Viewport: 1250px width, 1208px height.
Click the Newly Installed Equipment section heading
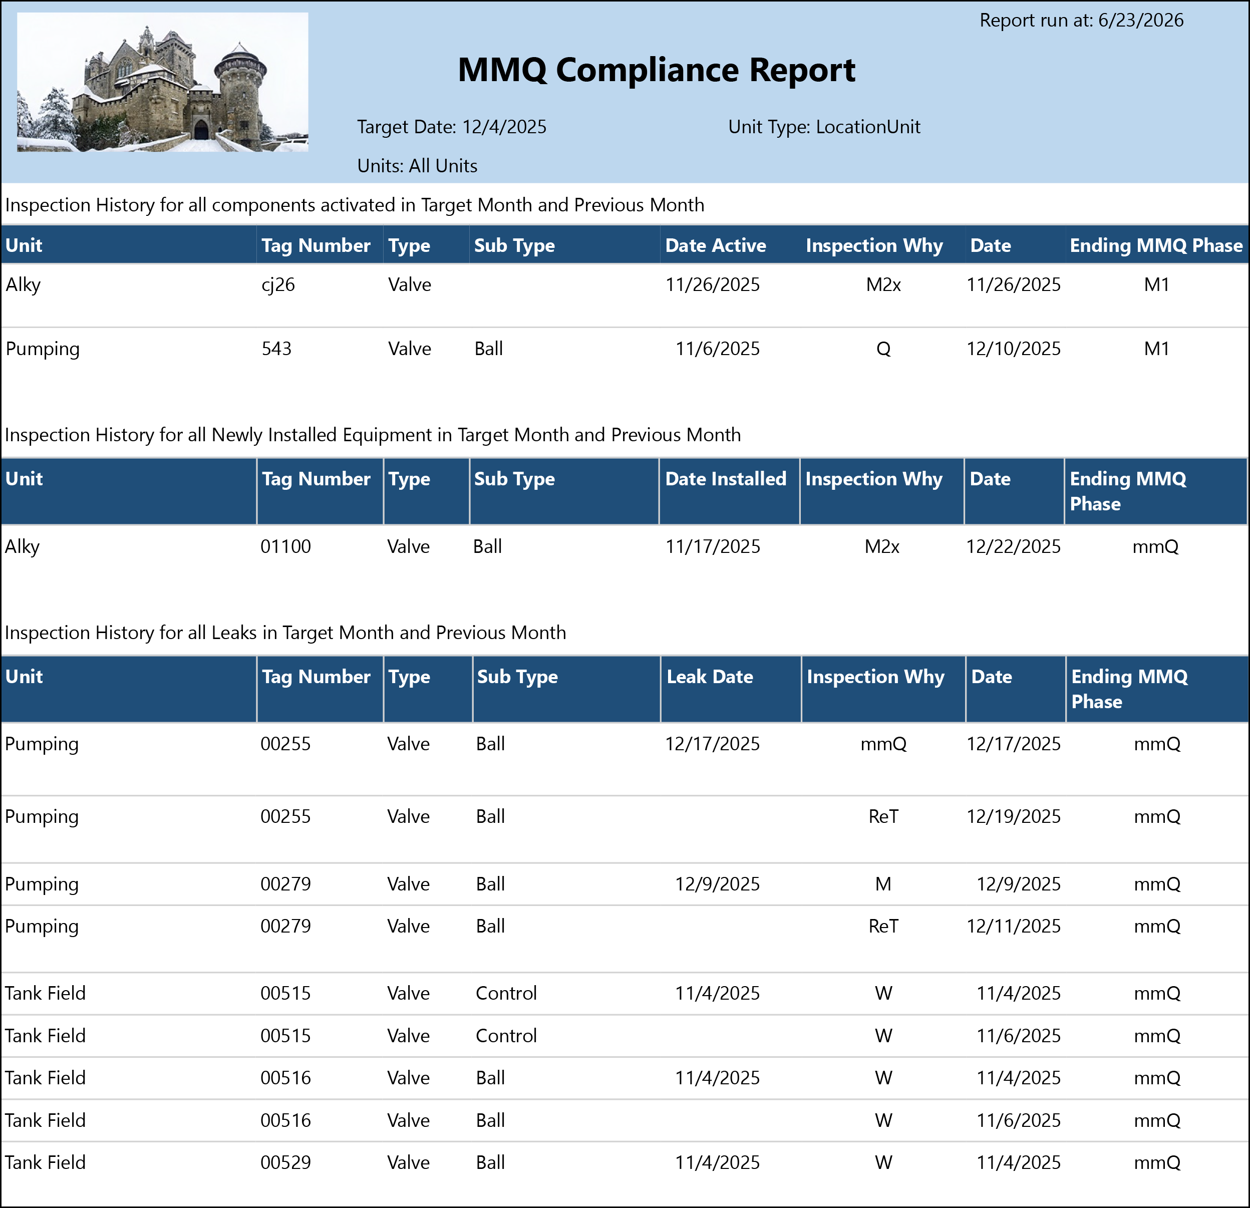[x=373, y=435]
